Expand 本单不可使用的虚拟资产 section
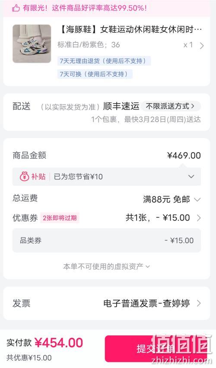 coord(106,266)
